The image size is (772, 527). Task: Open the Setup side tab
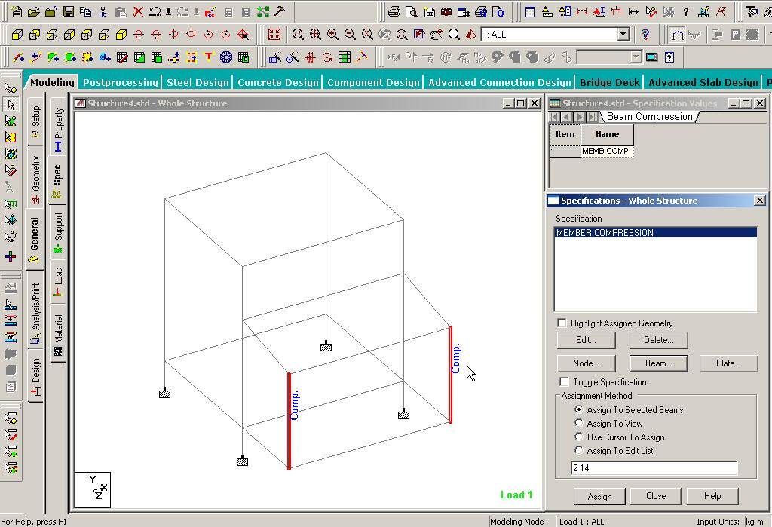click(35, 121)
